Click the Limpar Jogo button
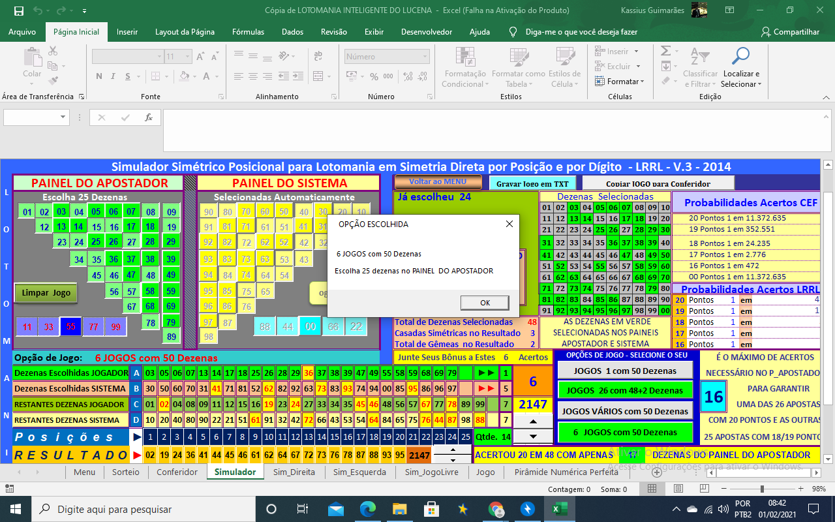 [46, 293]
